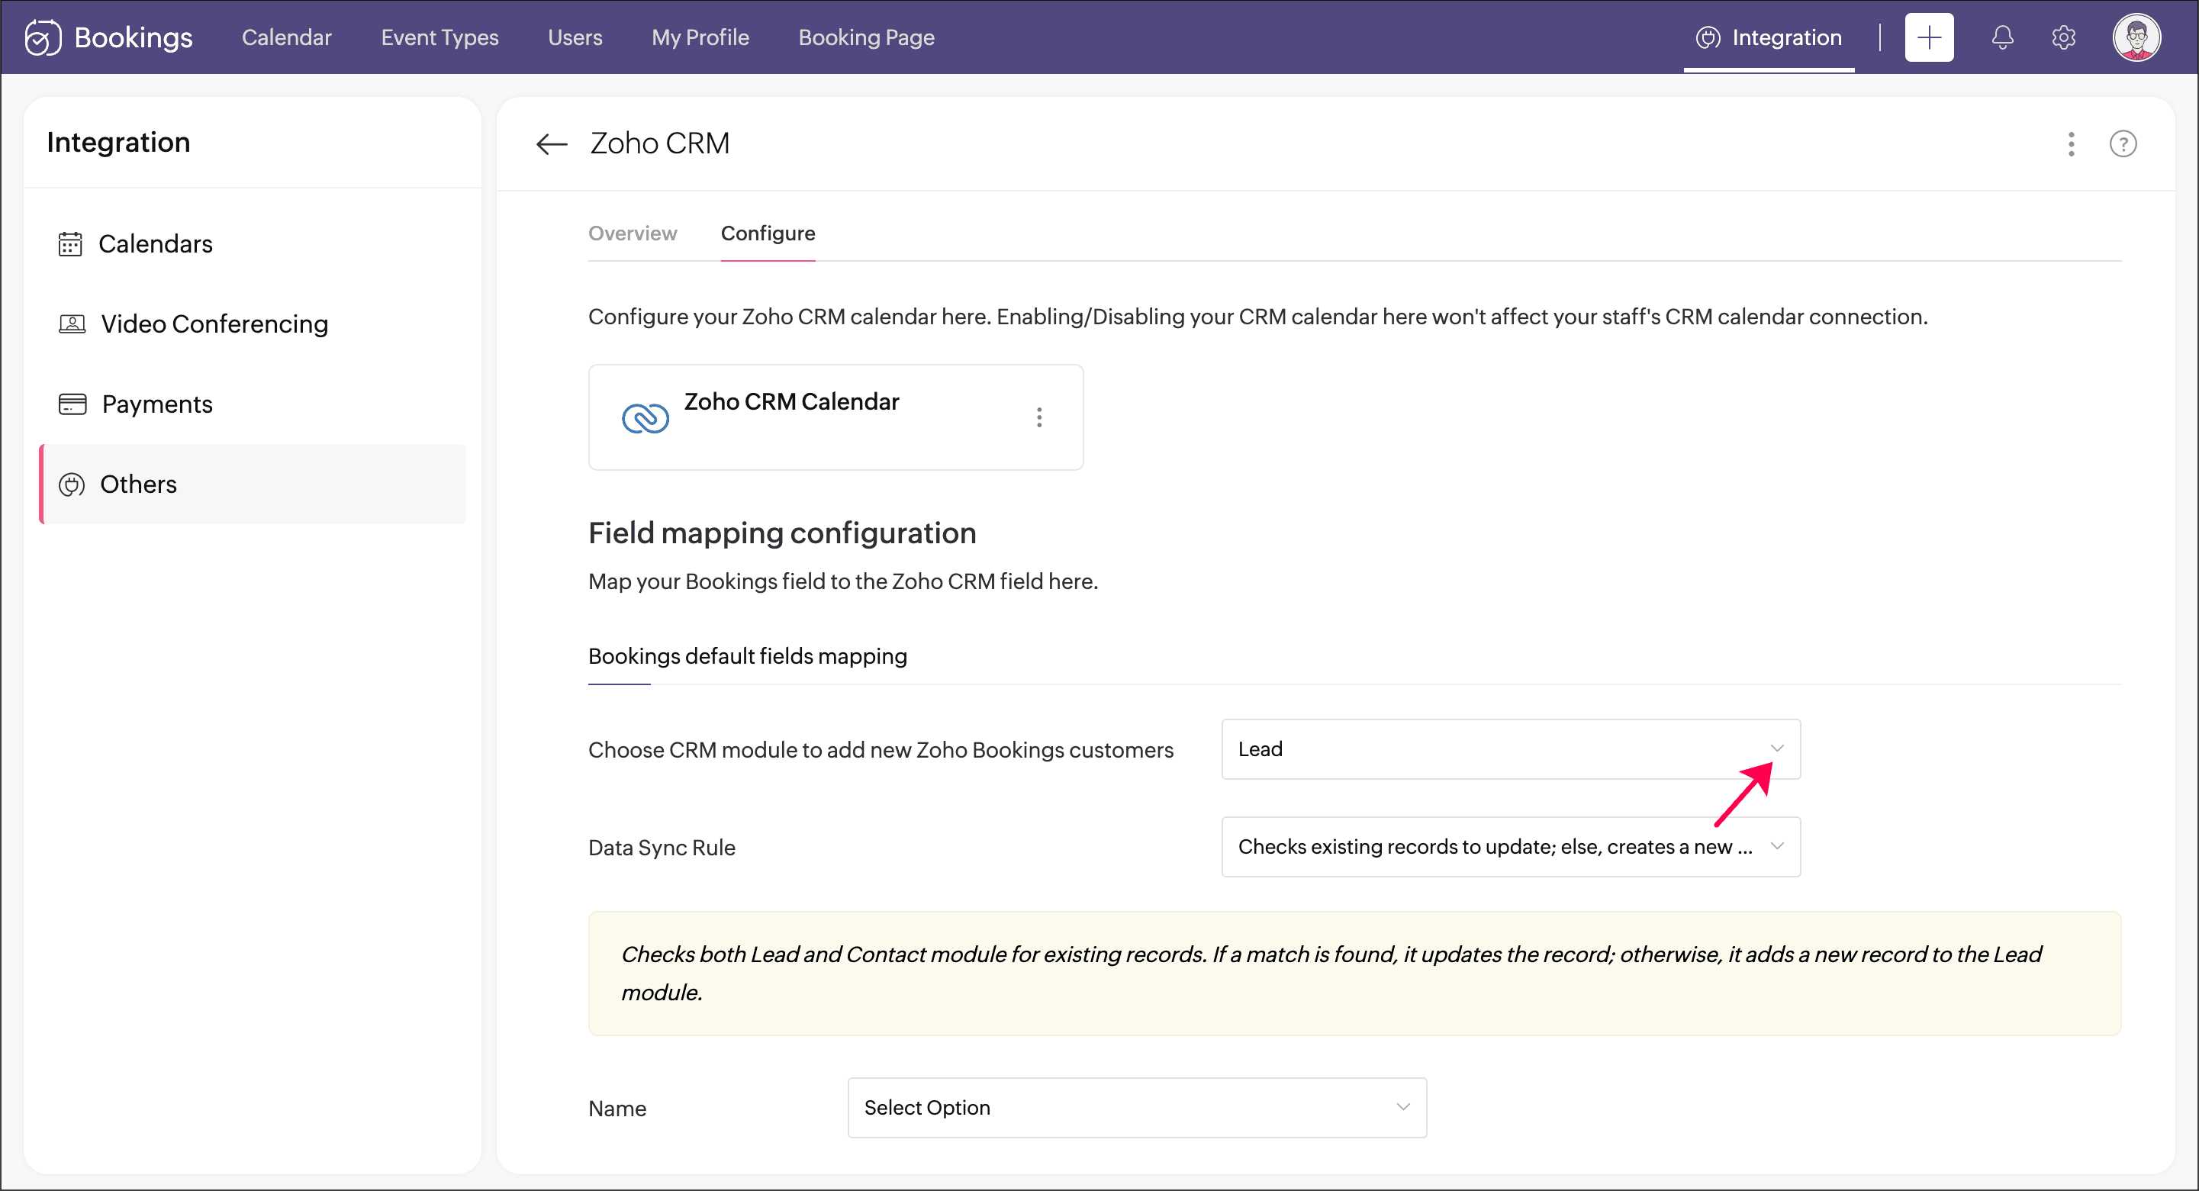Click the Bookings logo icon
The width and height of the screenshot is (2199, 1191).
pos(43,37)
